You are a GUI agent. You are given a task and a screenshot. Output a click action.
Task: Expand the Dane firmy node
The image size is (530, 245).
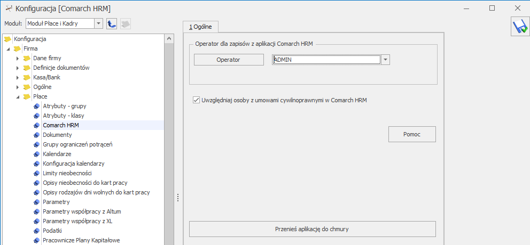click(18, 58)
